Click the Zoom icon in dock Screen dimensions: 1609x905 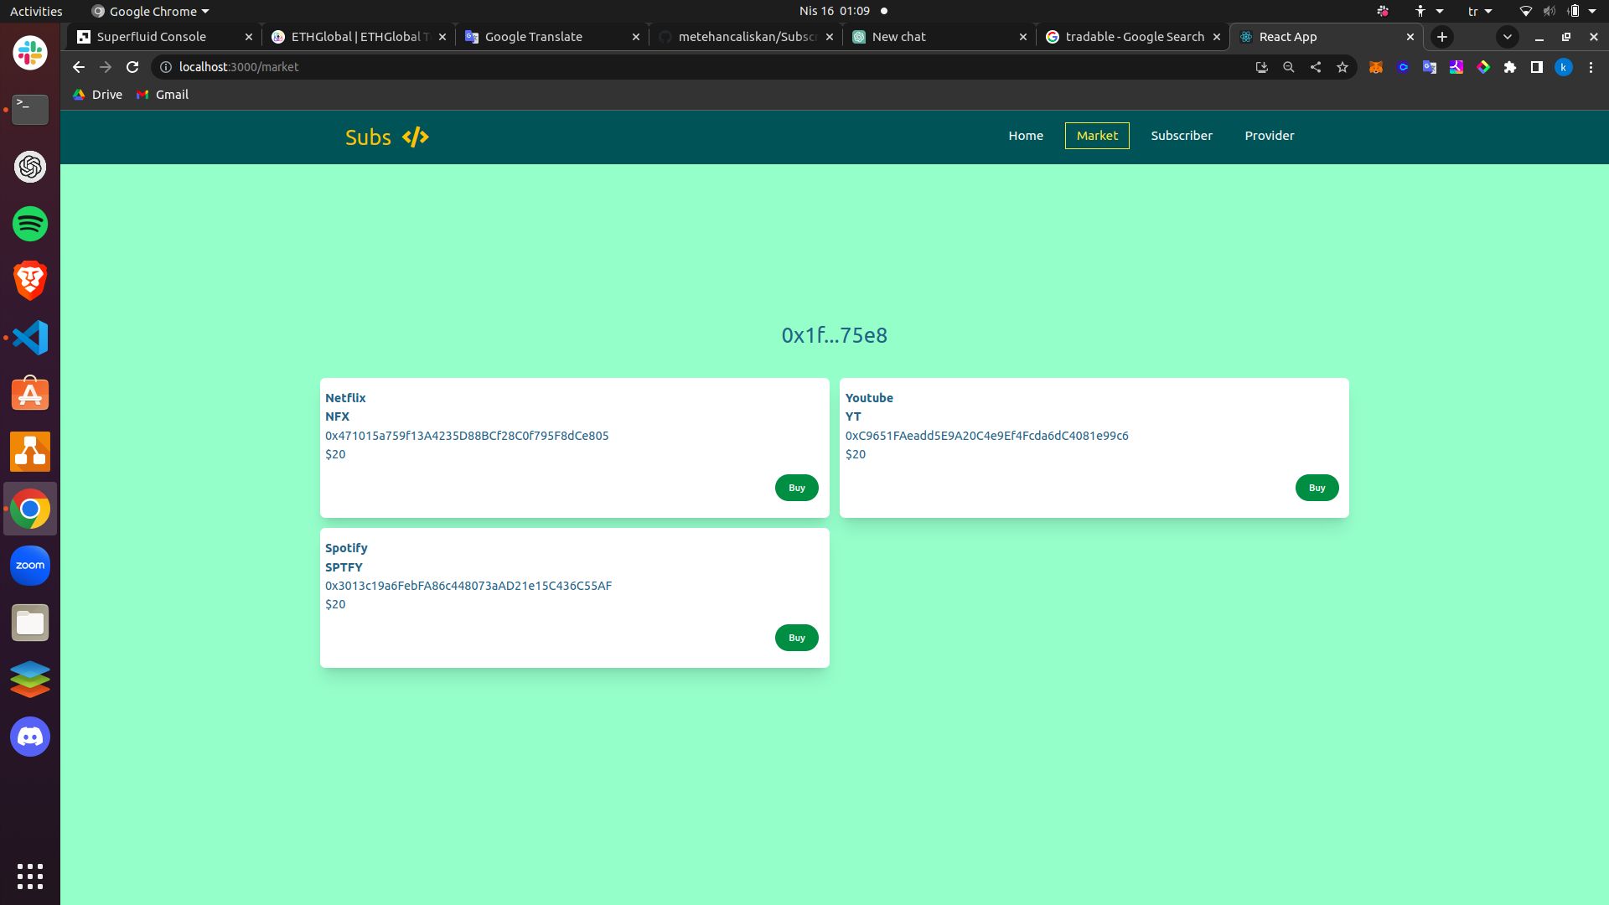coord(30,566)
